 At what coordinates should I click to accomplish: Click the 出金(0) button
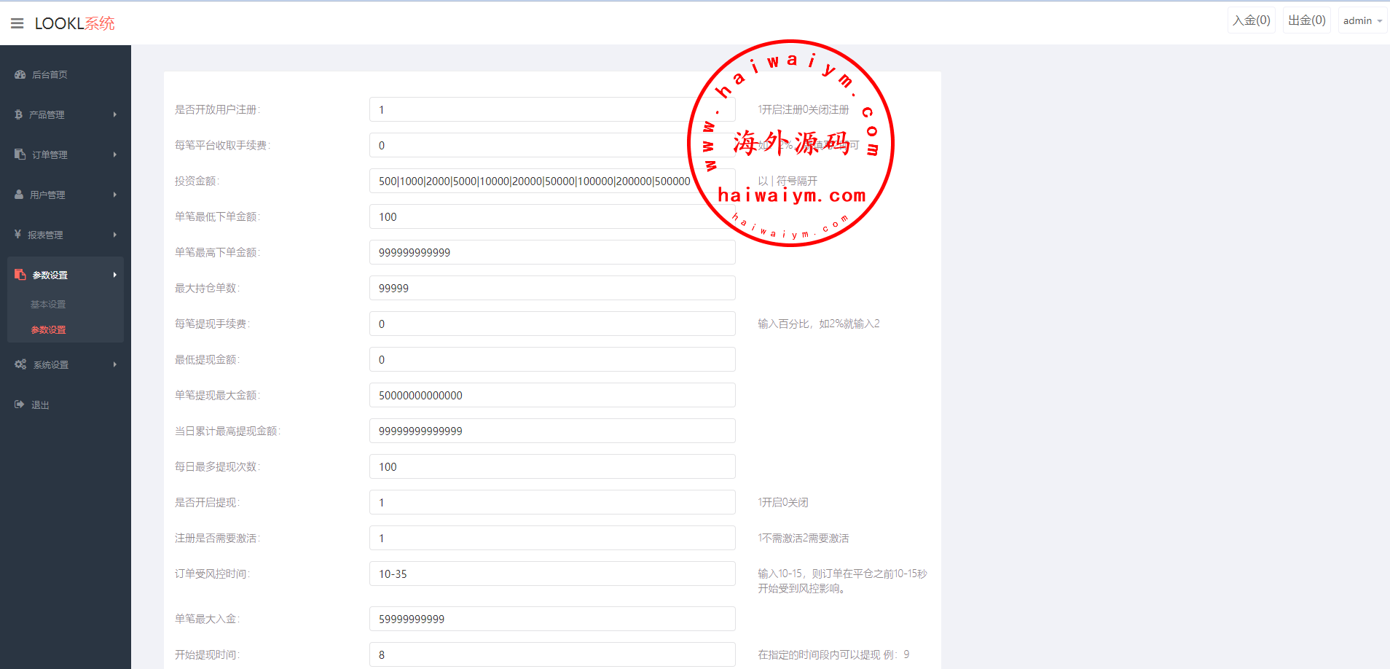coord(1306,20)
